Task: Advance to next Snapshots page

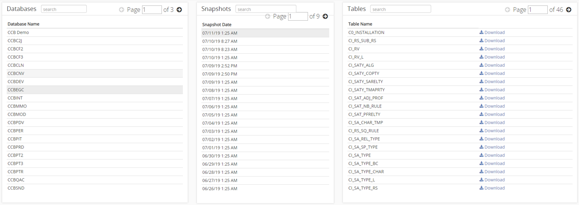Action: point(325,16)
